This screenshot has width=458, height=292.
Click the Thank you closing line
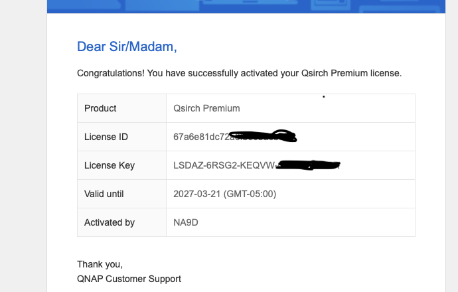(x=100, y=264)
